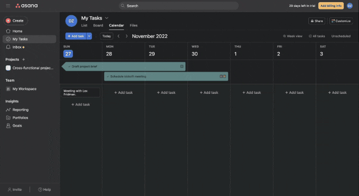Open the Draft project brief task bar

[x=124, y=66]
